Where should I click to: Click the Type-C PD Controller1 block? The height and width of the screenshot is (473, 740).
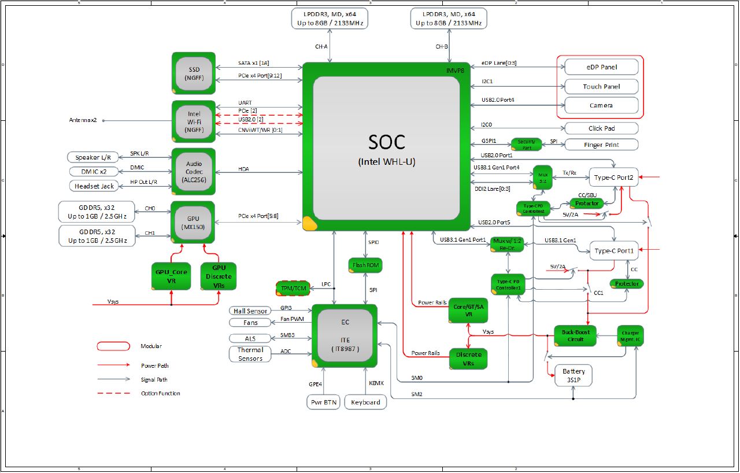coord(509,284)
